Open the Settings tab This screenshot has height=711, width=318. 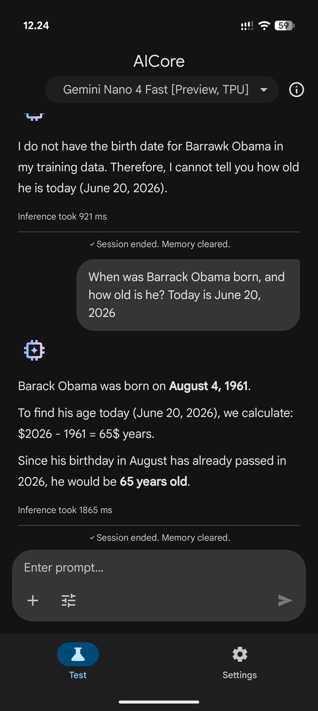(x=240, y=661)
